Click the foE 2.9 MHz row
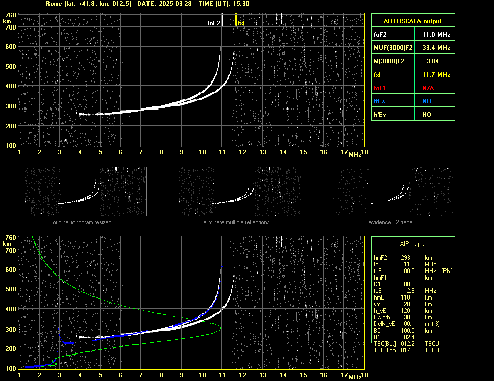The width and height of the screenshot is (494, 381). click(x=405, y=291)
